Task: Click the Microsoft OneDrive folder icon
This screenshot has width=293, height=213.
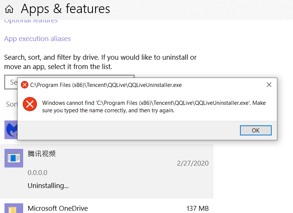Action: click(14, 208)
